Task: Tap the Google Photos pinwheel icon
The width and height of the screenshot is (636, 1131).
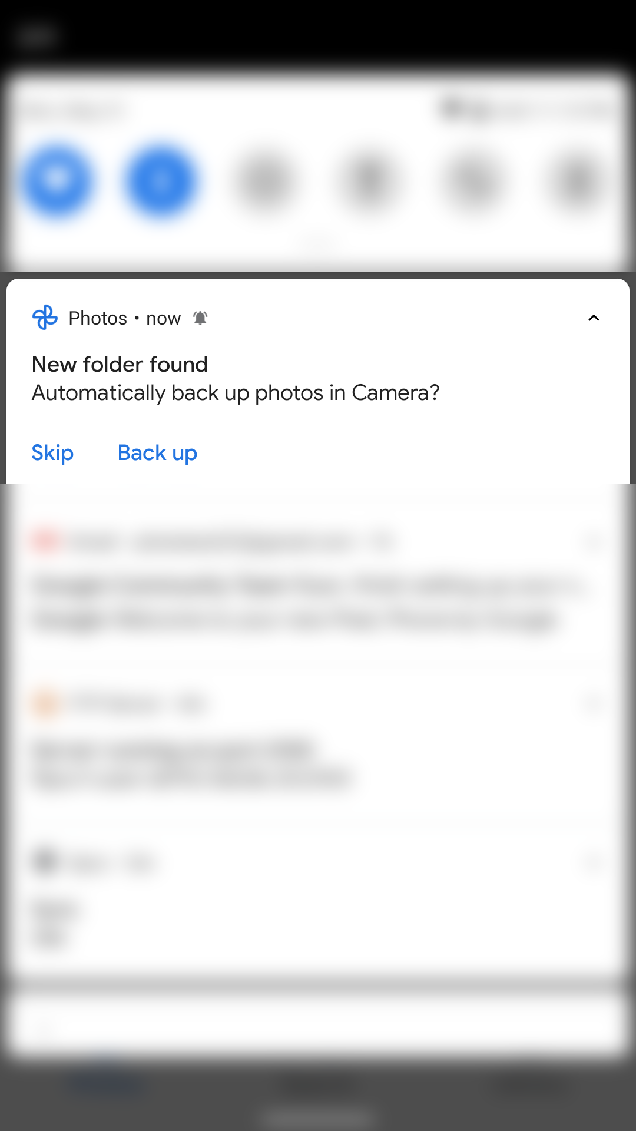Action: (45, 318)
